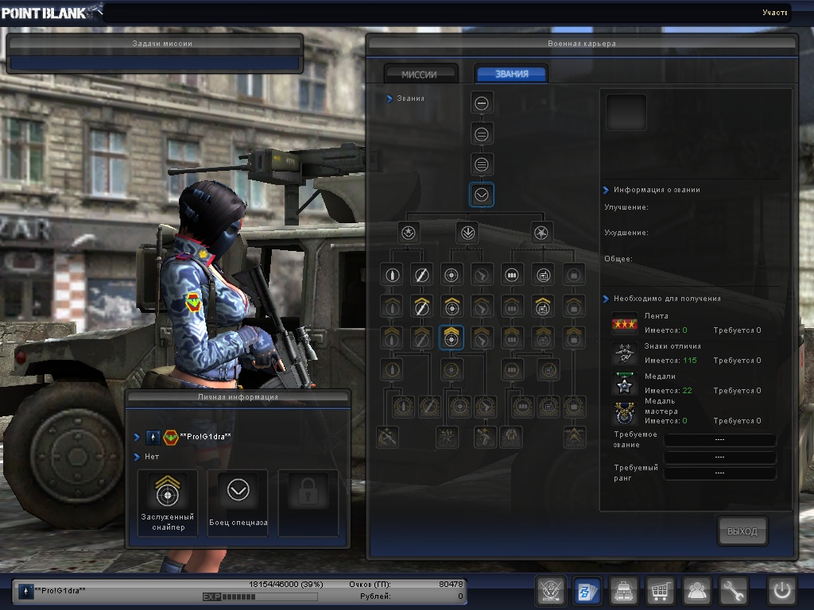Select the single-bar rank icon
Image resolution: width=814 pixels, height=610 pixels.
coord(481,103)
